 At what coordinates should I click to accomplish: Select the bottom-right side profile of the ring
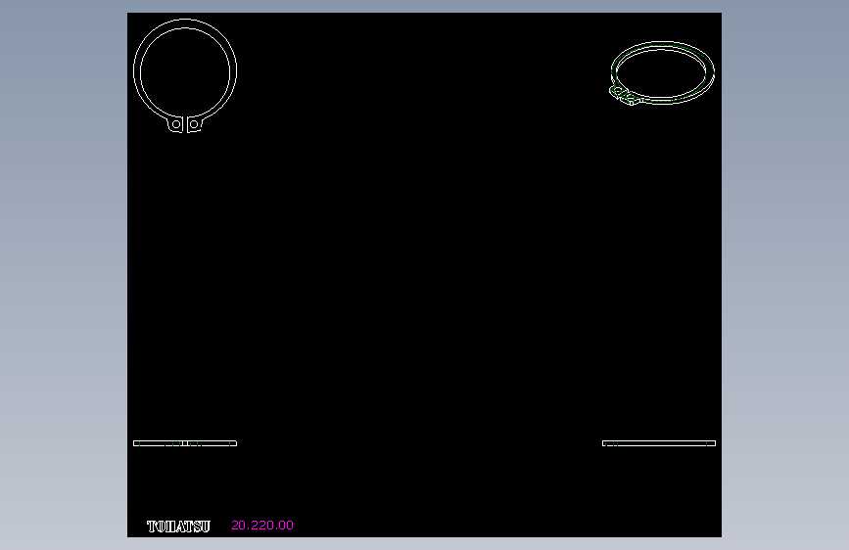659,443
